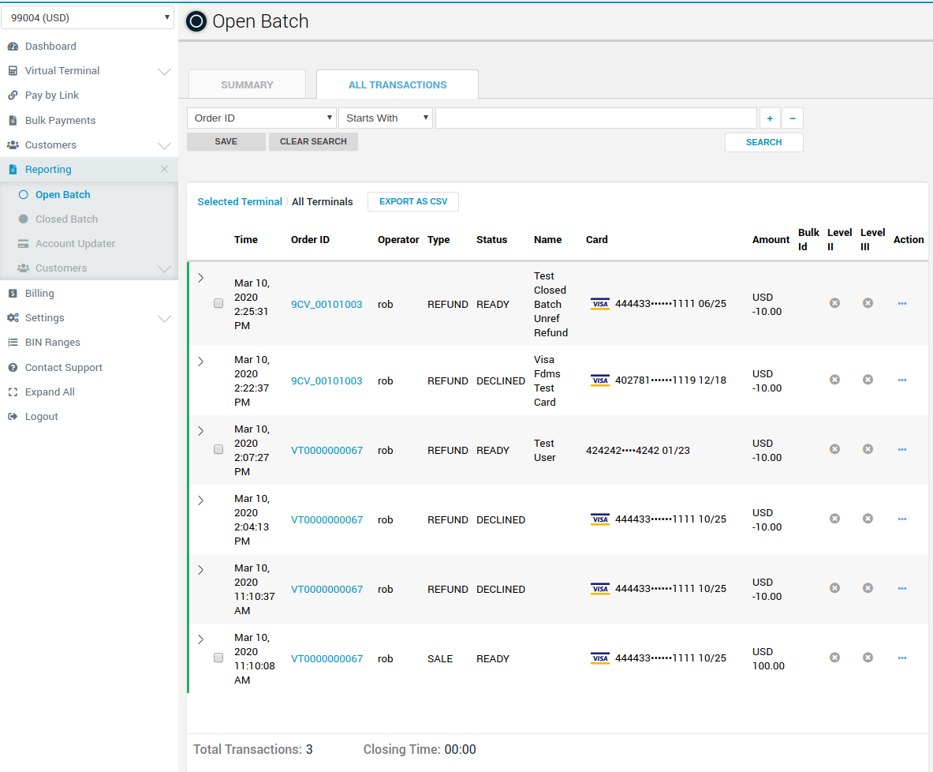Switch to the Summary tab
Screen dimensions: 933x772
(x=247, y=85)
